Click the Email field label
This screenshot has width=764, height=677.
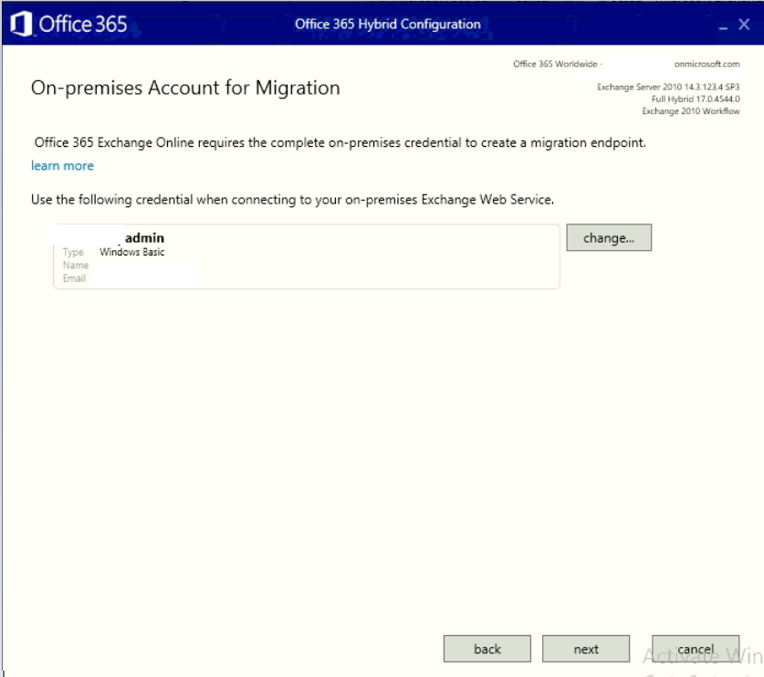click(74, 278)
